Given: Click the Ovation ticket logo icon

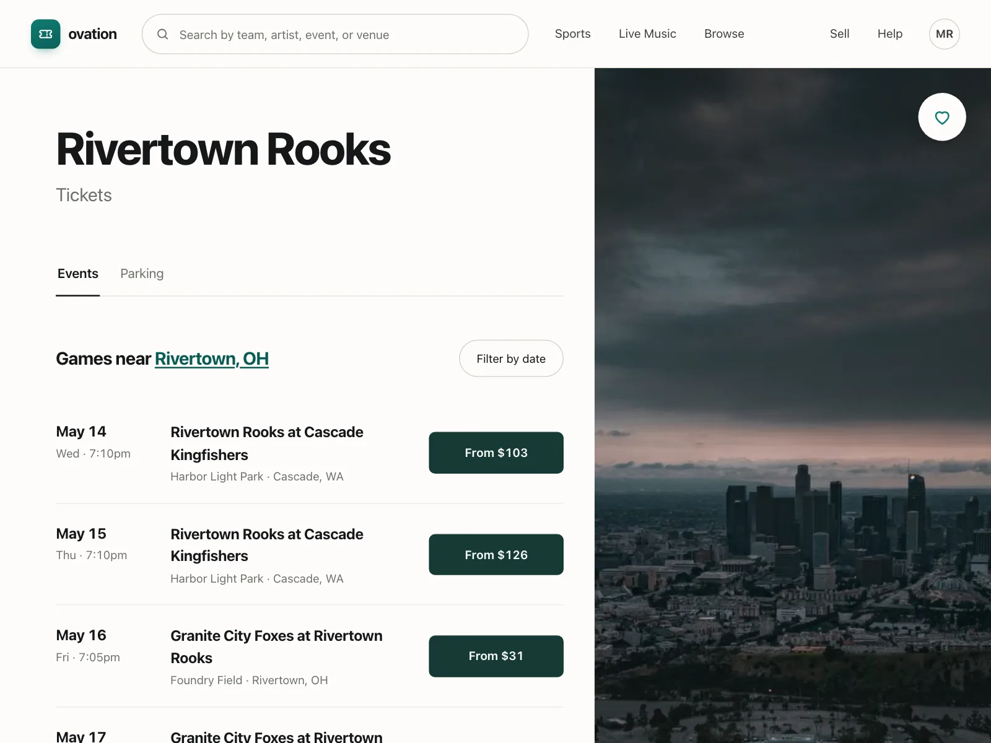Looking at the screenshot, I should tap(46, 34).
